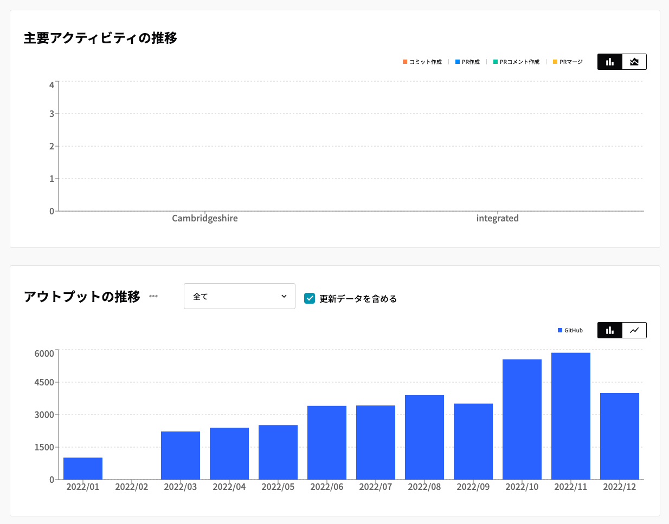Image resolution: width=669 pixels, height=524 pixels.
Task: Toggle the 更新データを含める checkbox
Action: click(310, 298)
